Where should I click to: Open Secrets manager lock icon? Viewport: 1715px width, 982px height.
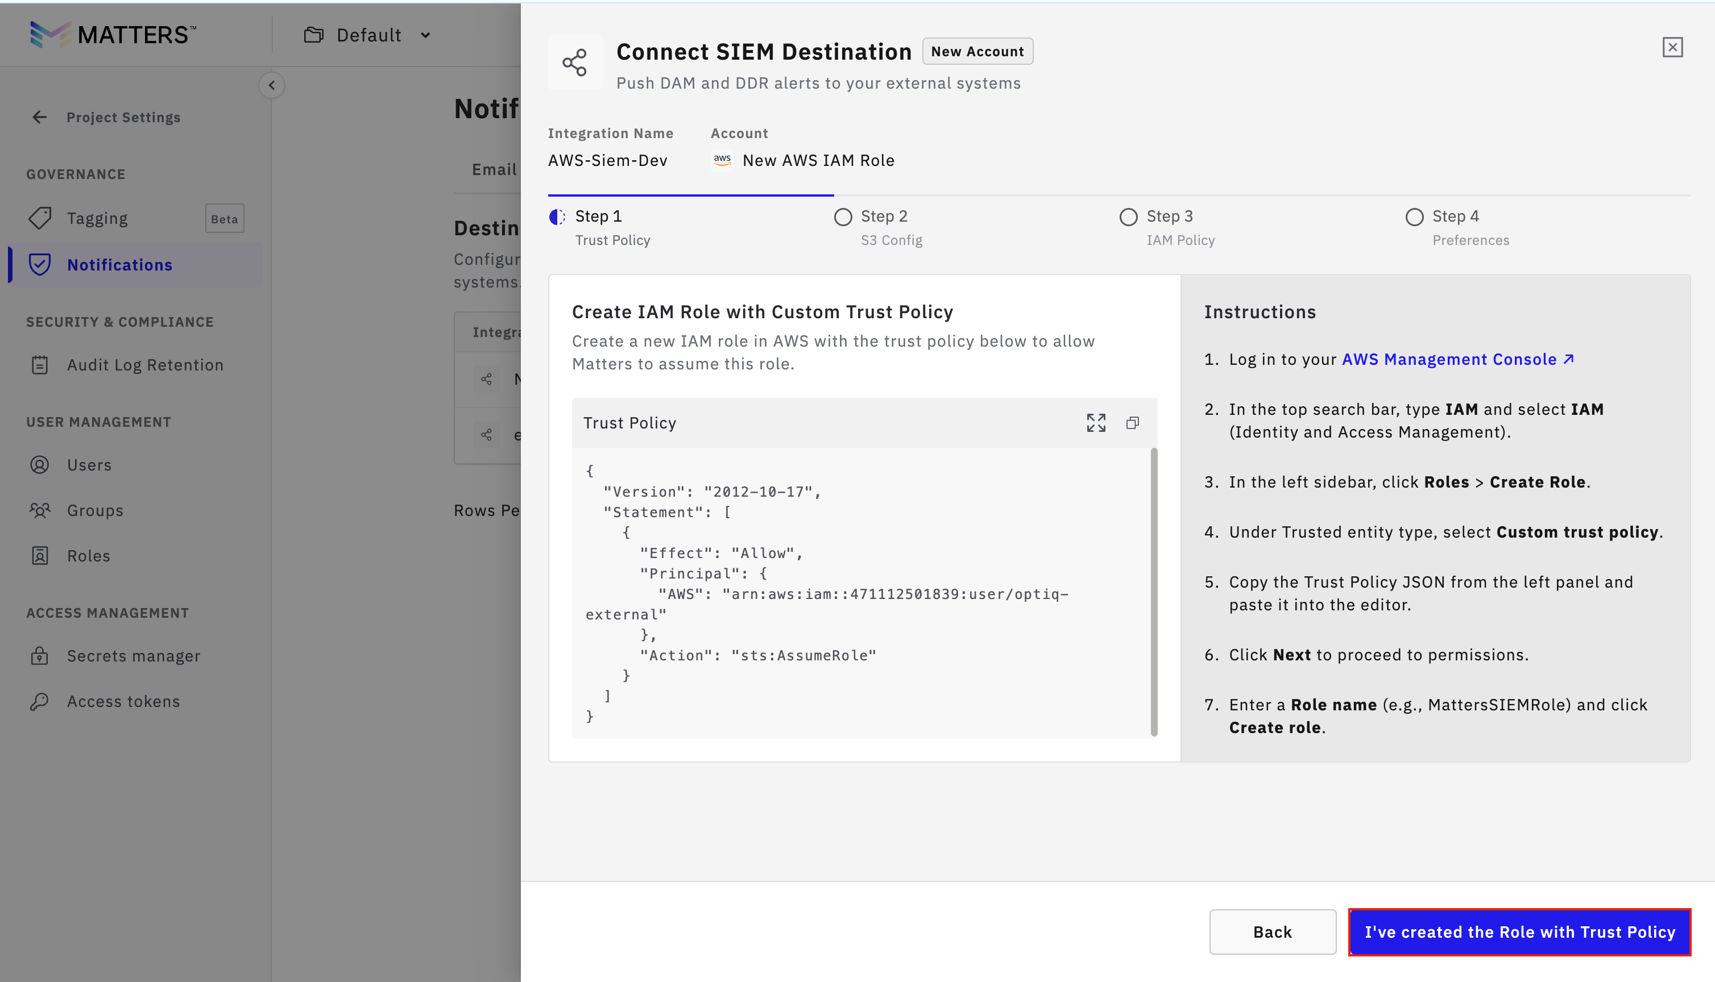pyautogui.click(x=40, y=656)
